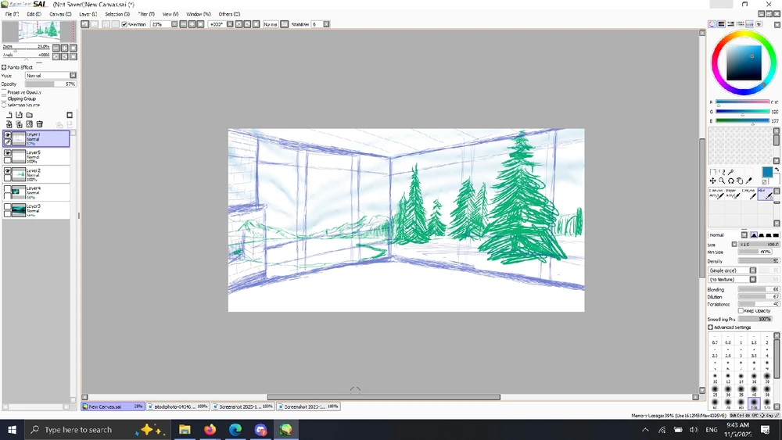The width and height of the screenshot is (782, 440).
Task: Swap foreground and background colors
Action: [777, 170]
